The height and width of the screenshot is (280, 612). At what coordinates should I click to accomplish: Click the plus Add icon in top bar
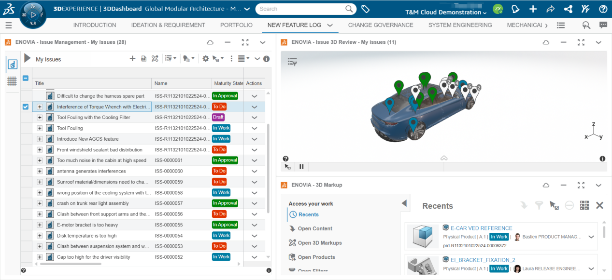[533, 9]
